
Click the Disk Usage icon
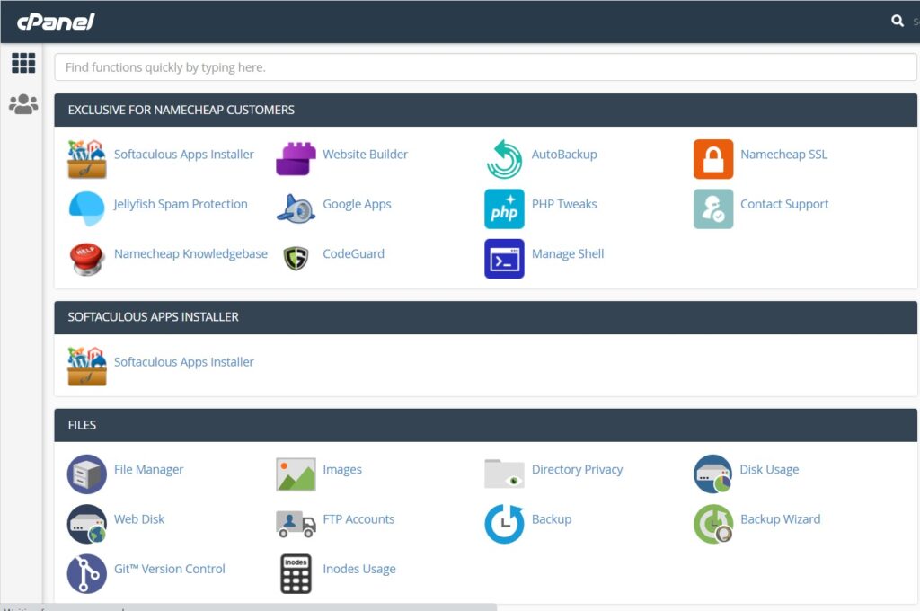click(x=712, y=474)
